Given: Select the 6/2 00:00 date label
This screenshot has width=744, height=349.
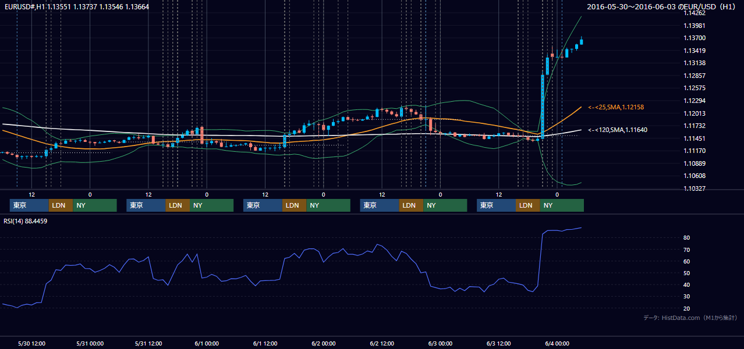Looking at the screenshot, I should tap(323, 343).
